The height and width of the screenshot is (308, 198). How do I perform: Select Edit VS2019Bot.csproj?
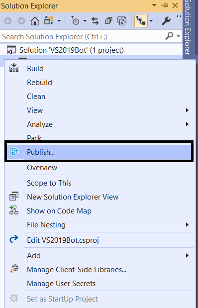[x=63, y=240]
